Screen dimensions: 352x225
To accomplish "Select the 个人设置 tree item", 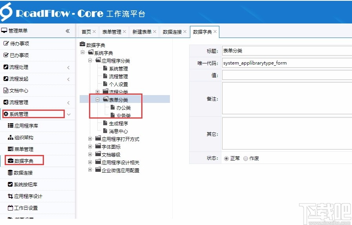I will (118, 84).
